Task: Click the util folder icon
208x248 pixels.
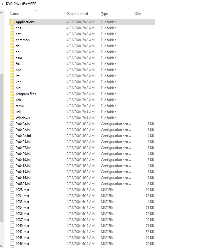Action: coord(12,112)
